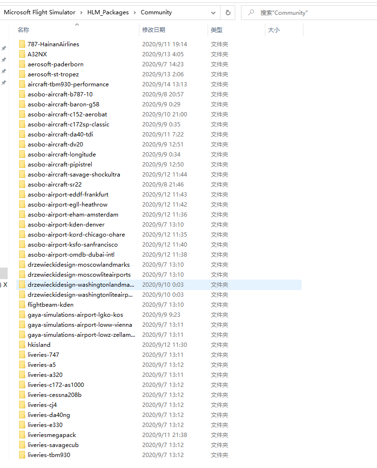Click folder icon of aerosoft-st-tropez
This screenshot has width=377, height=468.
(22, 74)
